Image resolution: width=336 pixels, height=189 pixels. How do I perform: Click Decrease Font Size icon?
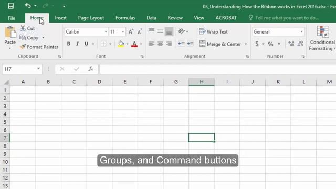point(140,31)
